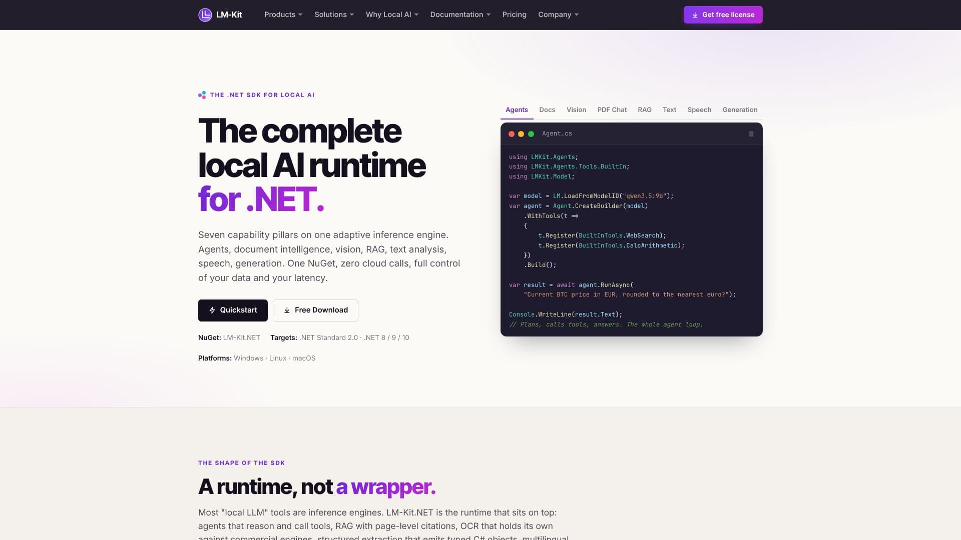Expand the Company dropdown menu

(558, 14)
